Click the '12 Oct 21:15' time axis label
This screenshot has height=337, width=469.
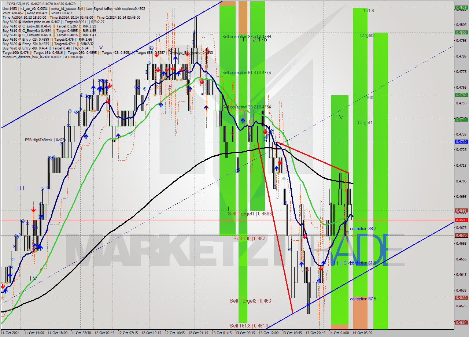click(198, 333)
